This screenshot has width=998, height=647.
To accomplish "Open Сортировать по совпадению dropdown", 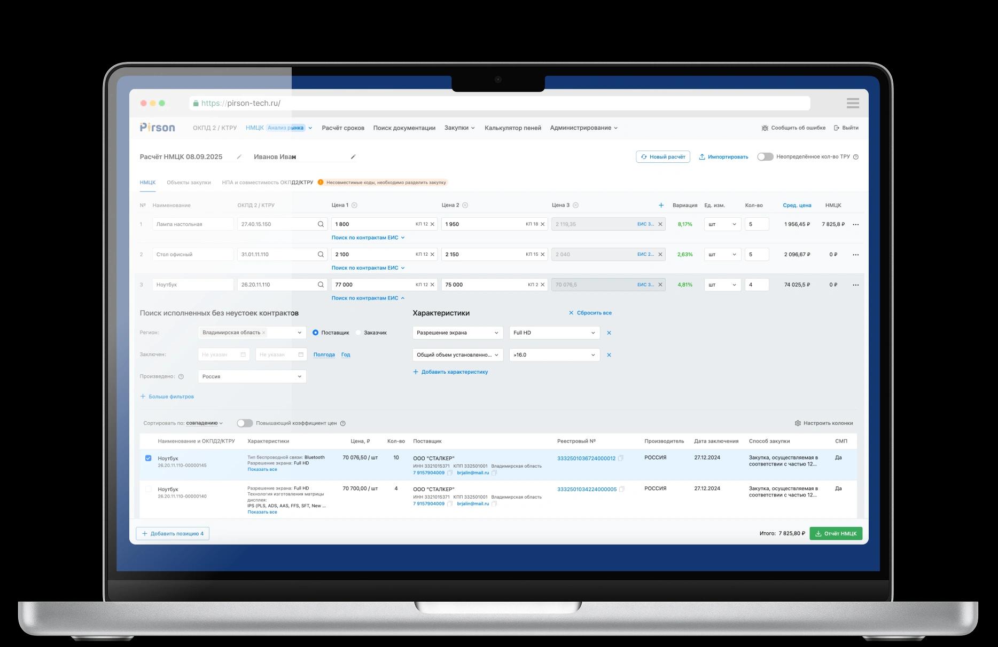I will pos(204,423).
